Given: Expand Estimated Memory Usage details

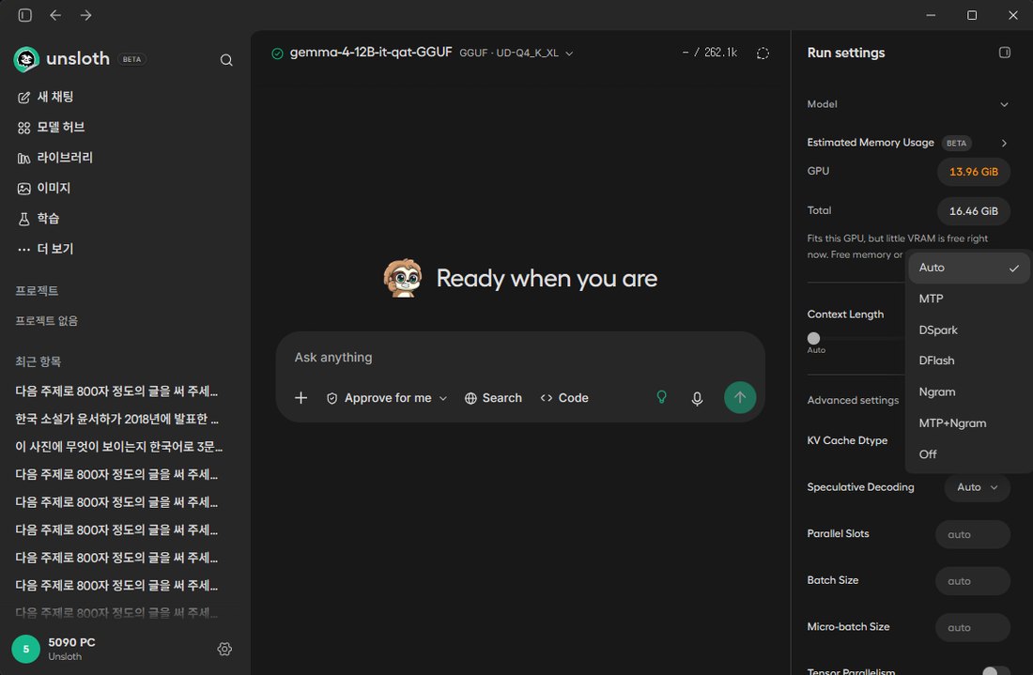Looking at the screenshot, I should coord(1004,143).
